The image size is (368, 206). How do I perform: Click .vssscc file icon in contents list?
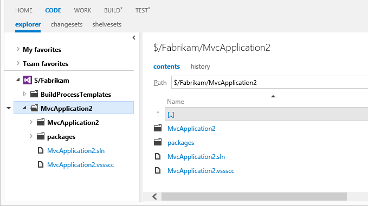click(158, 170)
